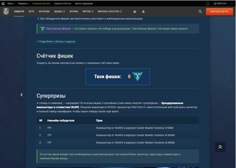Go back with left arrow chevron

coord(22,94)
